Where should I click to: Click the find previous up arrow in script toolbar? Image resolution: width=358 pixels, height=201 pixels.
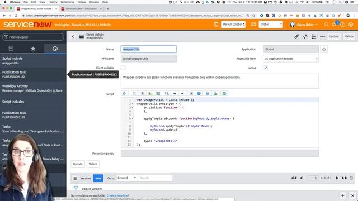click(x=182, y=93)
